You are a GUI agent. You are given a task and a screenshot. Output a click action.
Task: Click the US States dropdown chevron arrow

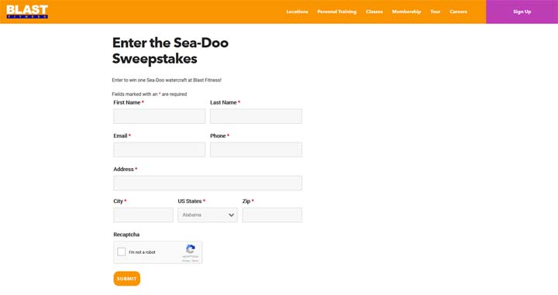[x=231, y=215]
